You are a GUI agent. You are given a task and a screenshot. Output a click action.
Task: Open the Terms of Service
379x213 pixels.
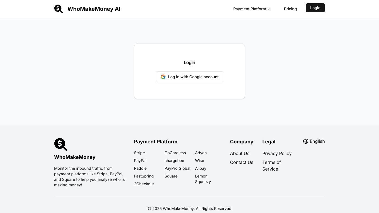(x=272, y=166)
